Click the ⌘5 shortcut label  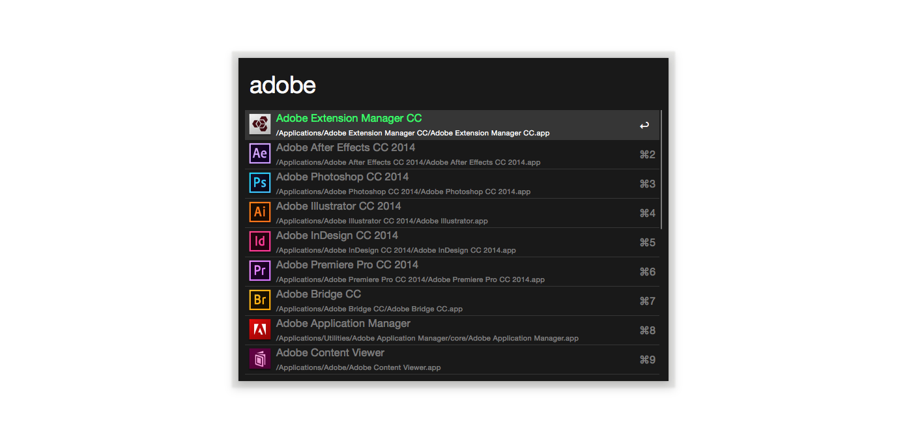tap(647, 242)
